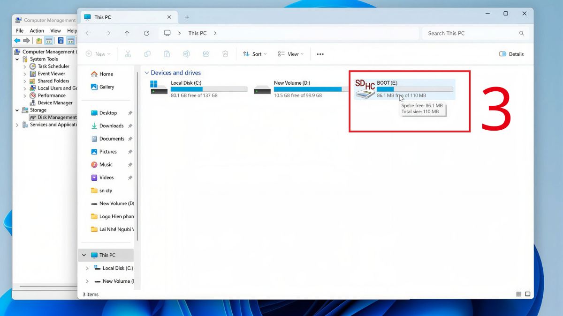The image size is (563, 316).
Task: Open the Help menu in Computer Management
Action: tap(72, 31)
